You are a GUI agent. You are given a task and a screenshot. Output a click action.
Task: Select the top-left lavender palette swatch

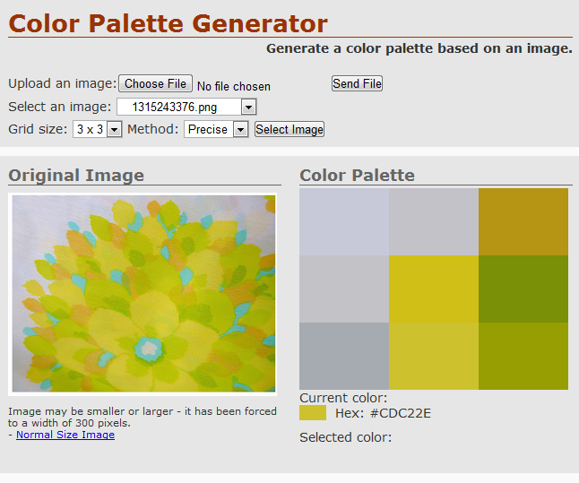coord(344,222)
